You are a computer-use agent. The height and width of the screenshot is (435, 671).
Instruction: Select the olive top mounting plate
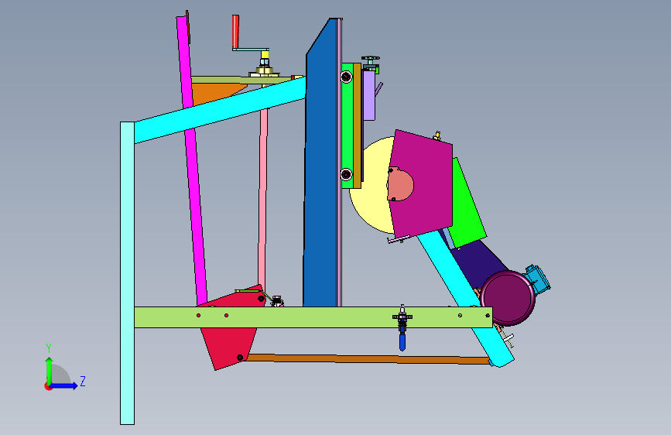coord(241,80)
